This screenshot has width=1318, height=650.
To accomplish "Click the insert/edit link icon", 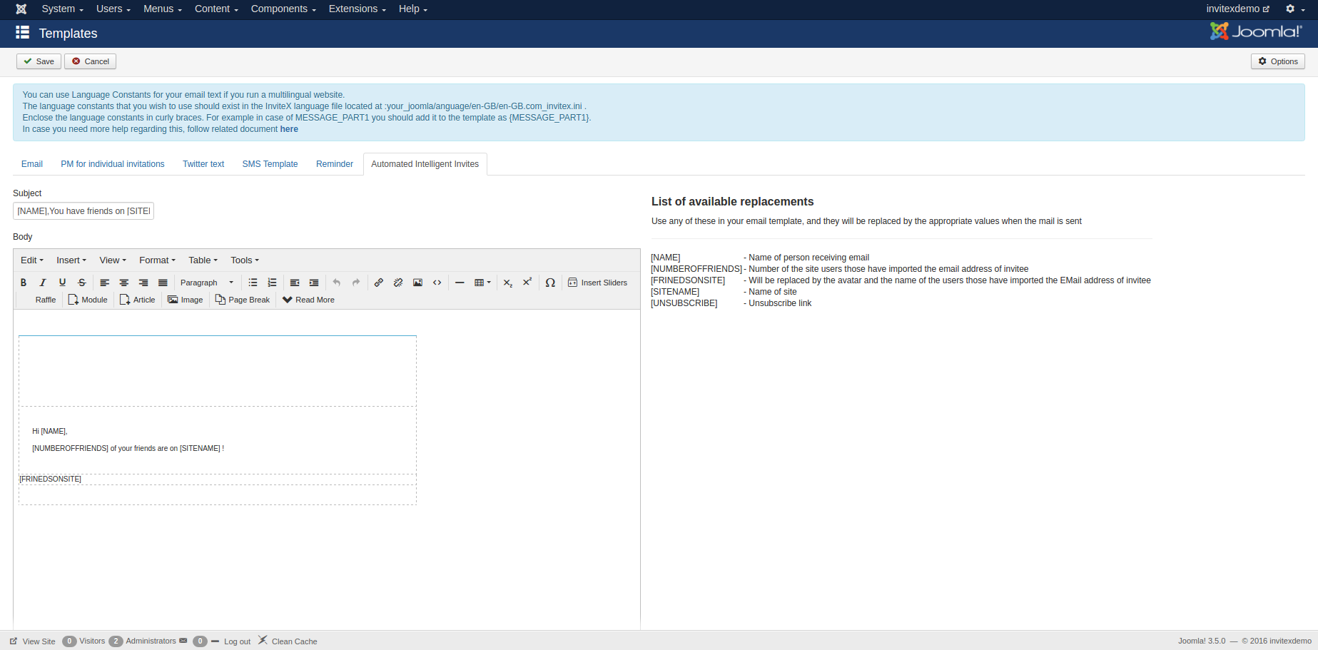I will click(x=379, y=283).
